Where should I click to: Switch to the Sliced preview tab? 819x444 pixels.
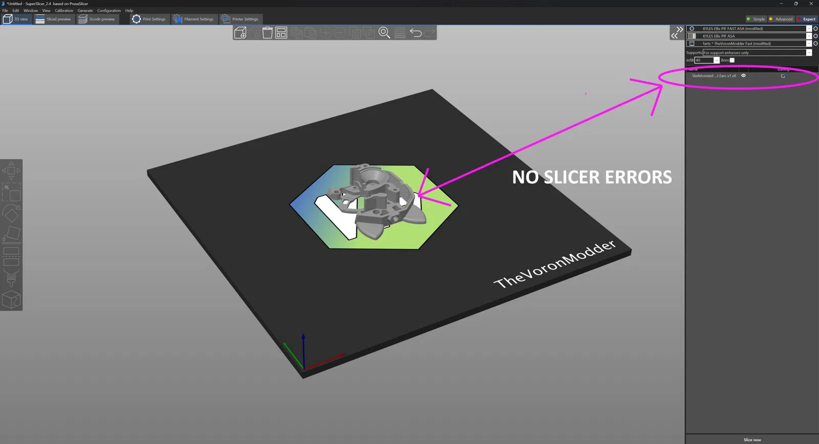[x=54, y=19]
